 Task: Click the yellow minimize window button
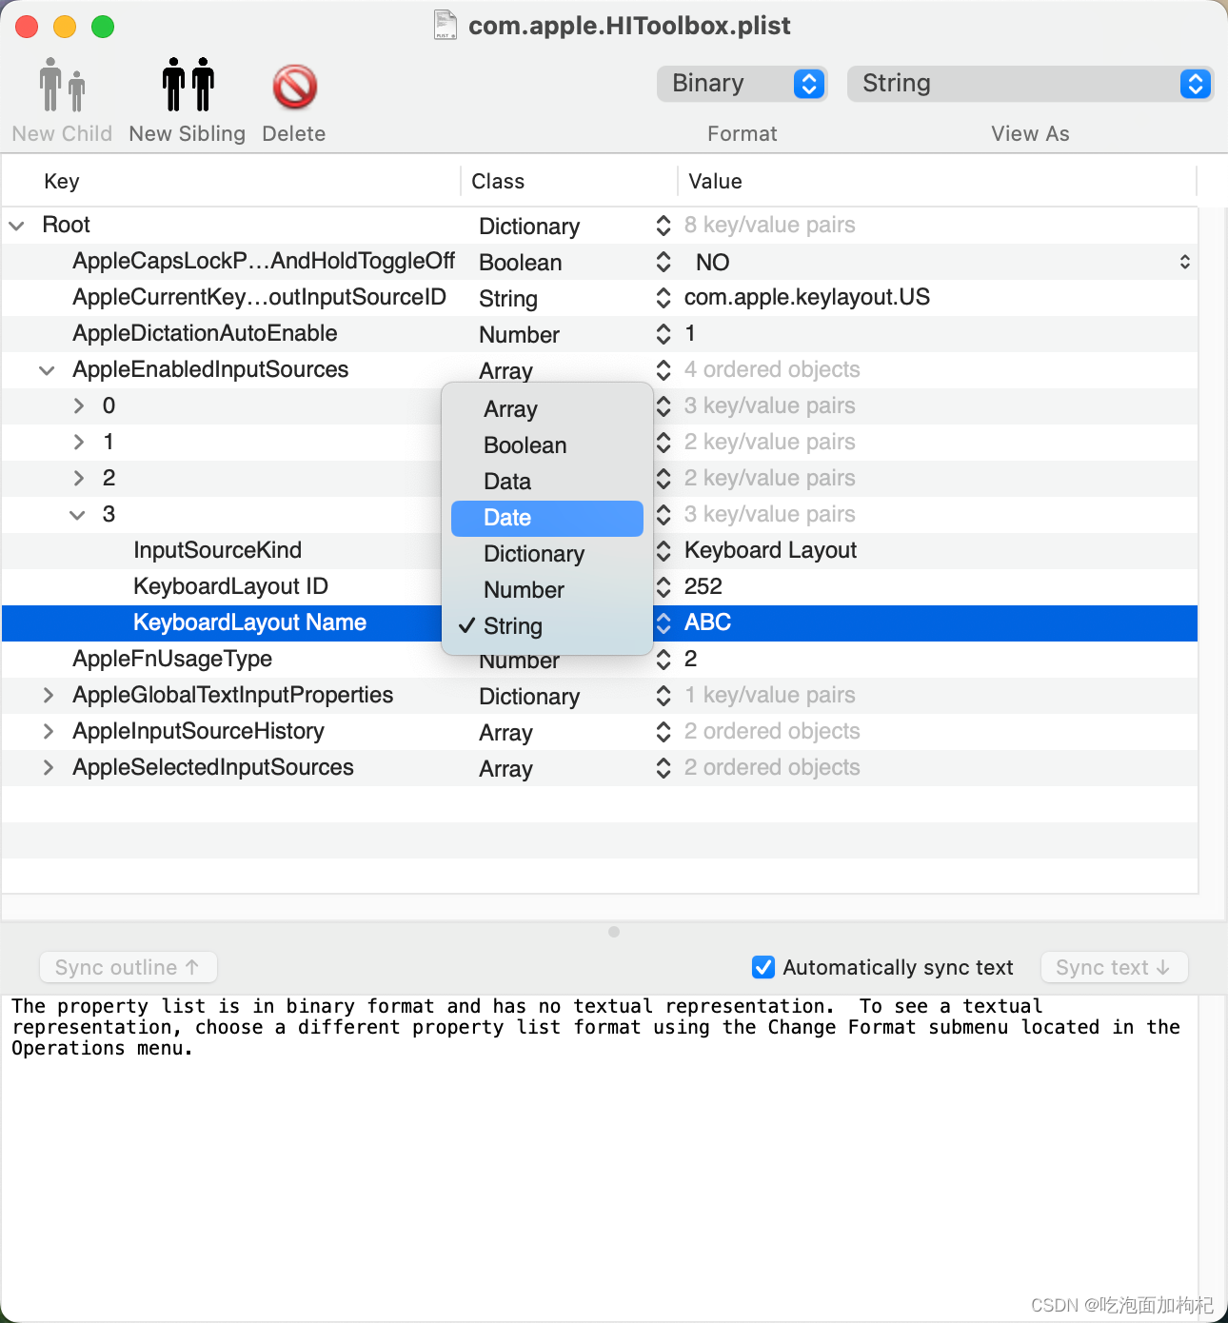(65, 27)
